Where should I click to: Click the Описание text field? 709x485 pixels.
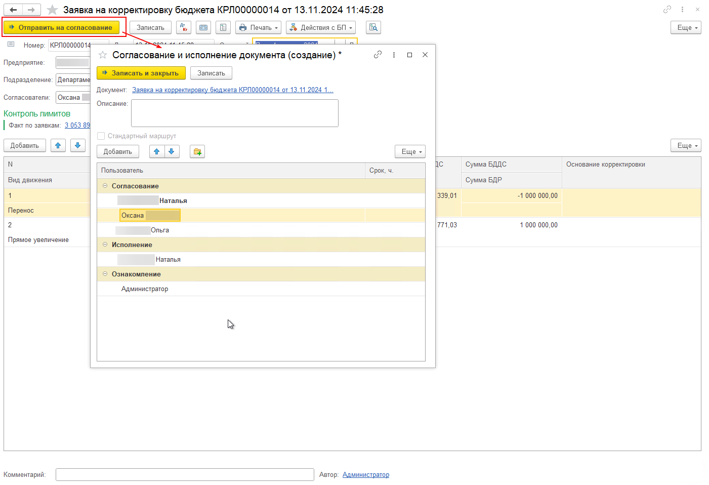tap(235, 113)
